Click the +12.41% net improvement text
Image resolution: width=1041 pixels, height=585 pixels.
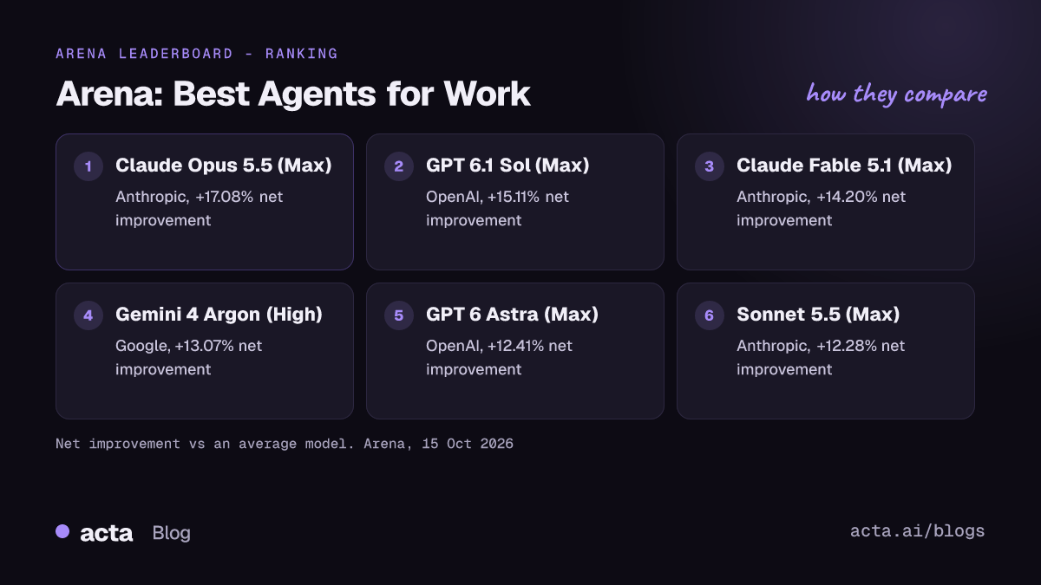coord(499,358)
